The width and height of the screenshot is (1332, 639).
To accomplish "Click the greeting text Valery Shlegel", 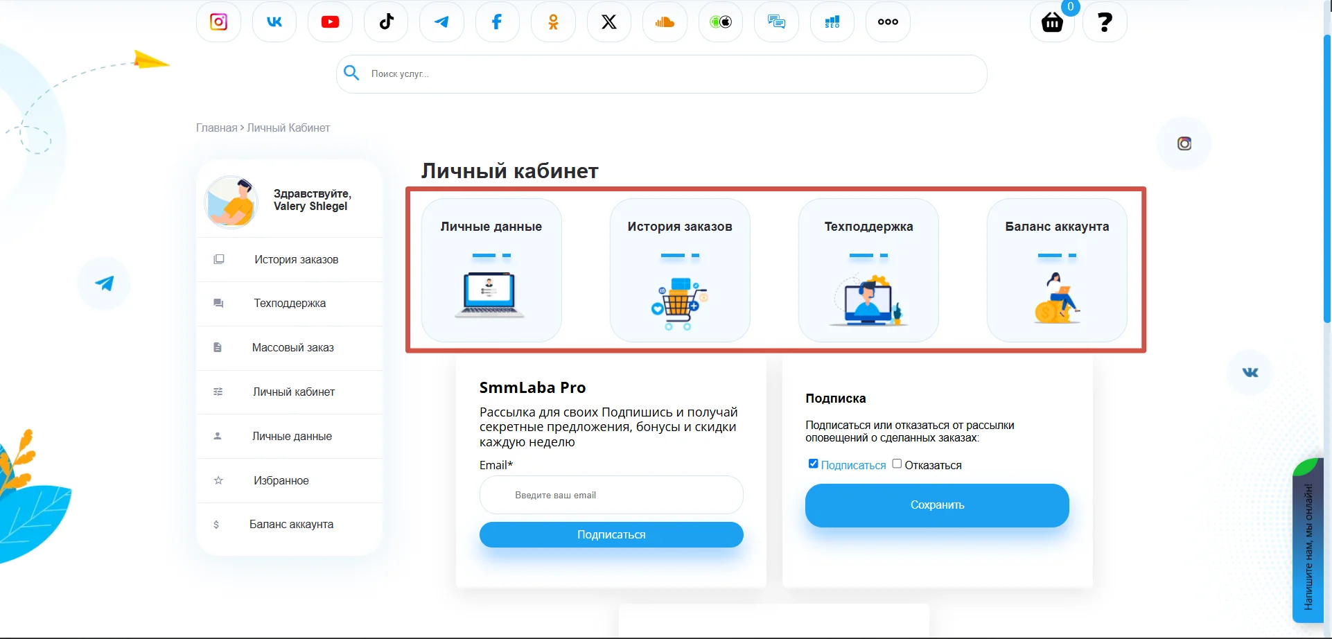I will tap(310, 207).
